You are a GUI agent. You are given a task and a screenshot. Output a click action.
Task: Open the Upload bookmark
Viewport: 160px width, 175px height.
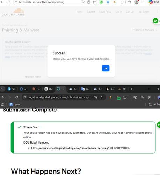(15, 104)
